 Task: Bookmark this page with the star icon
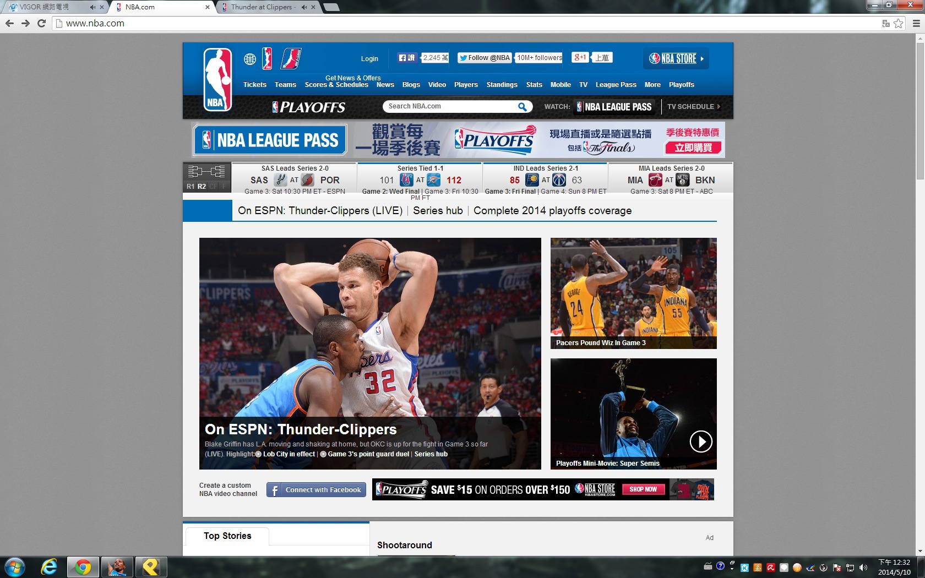point(899,23)
